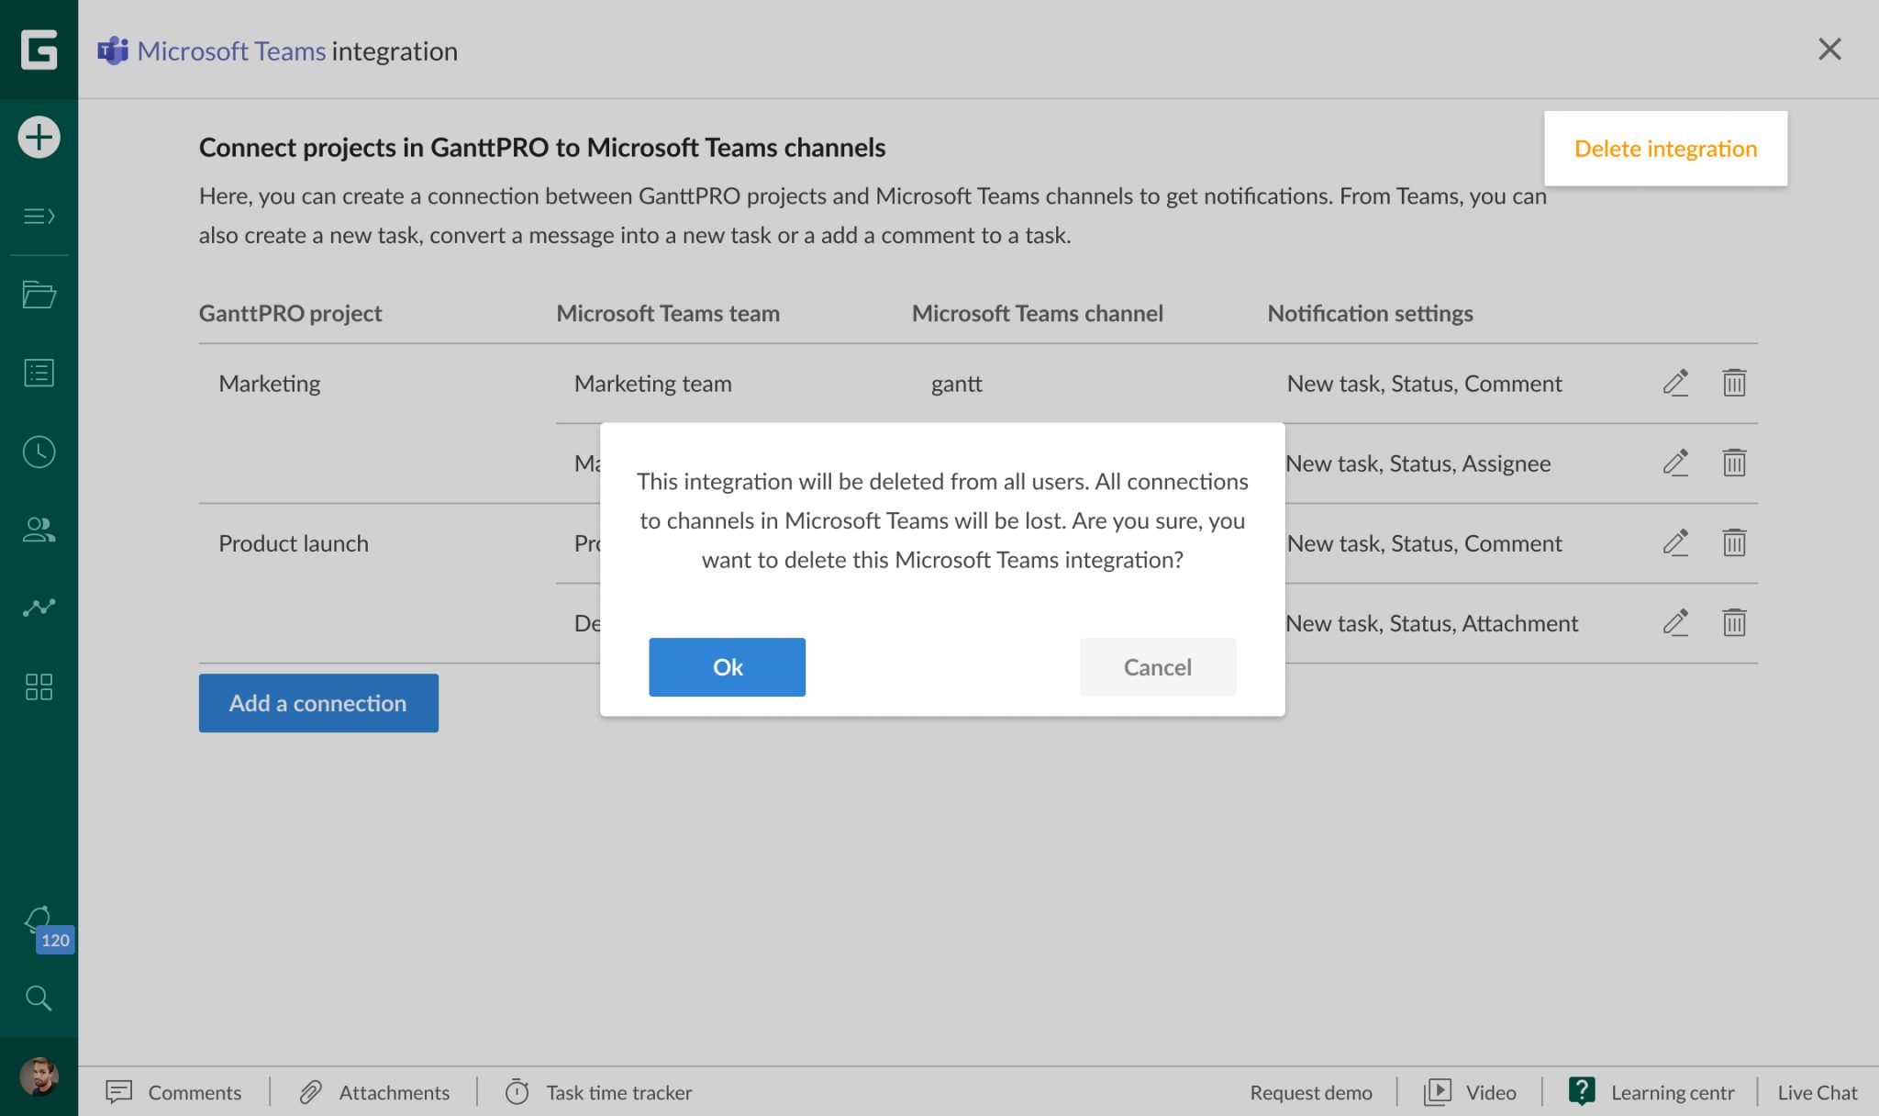This screenshot has height=1116, width=1879.
Task: Confirm deletion with the Ok button
Action: [727, 667]
